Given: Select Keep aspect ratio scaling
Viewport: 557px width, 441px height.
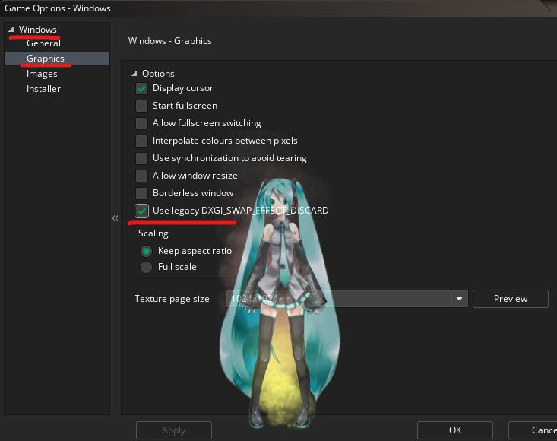Looking at the screenshot, I should click(x=146, y=251).
